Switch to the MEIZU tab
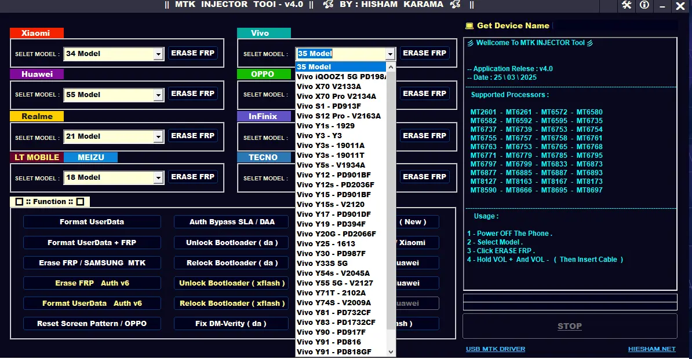Viewport: 692px width, 359px height. pos(91,157)
